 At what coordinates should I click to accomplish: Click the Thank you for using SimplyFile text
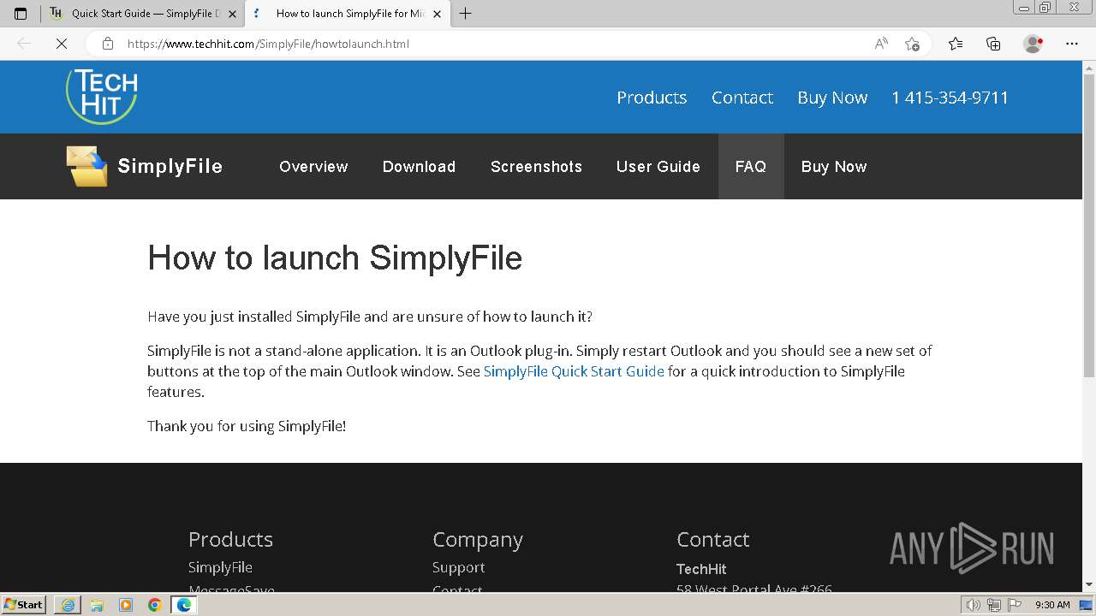coord(247,426)
